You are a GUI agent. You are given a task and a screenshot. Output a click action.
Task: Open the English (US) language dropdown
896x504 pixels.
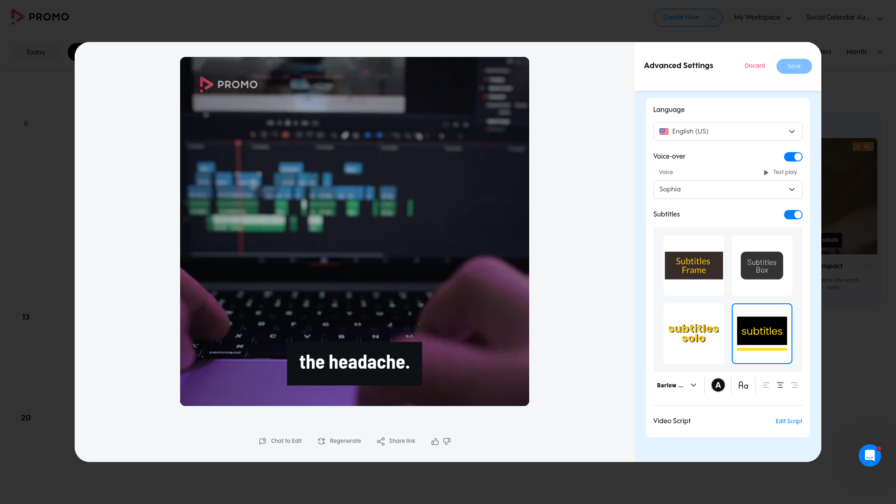[x=728, y=132]
